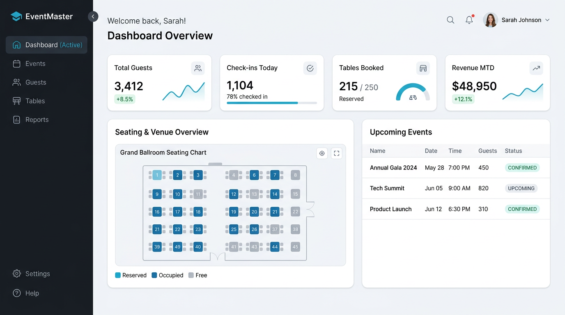Select free table 45 on the chart

295,247
